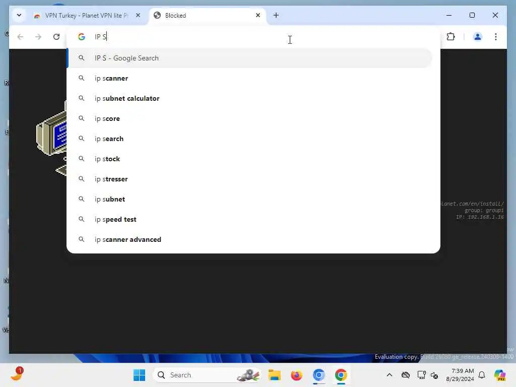The width and height of the screenshot is (516, 387).
Task: Open a new tab with plus button
Action: 276,15
